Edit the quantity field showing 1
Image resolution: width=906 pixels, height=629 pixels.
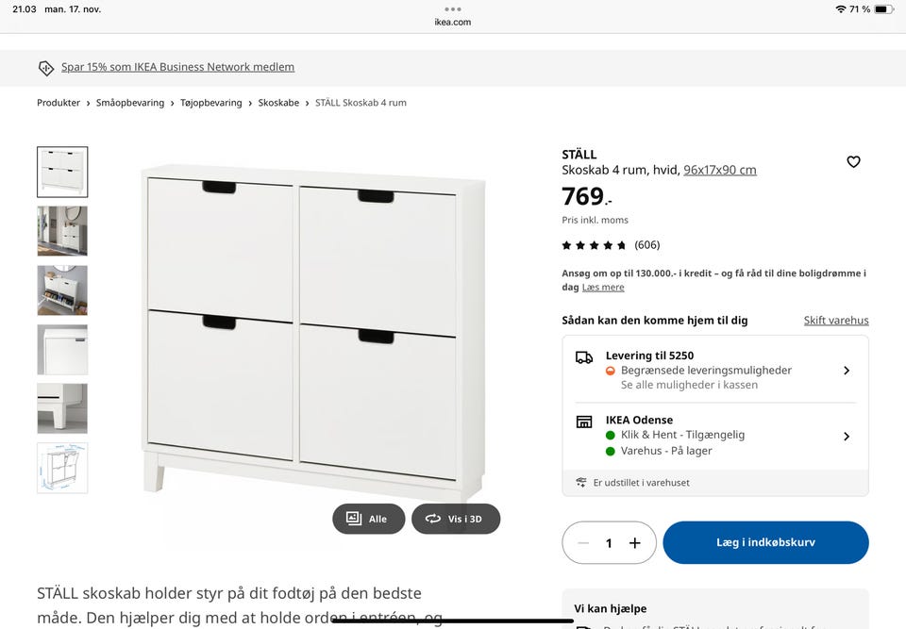[609, 543]
